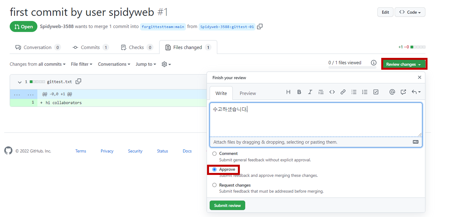Open the info icon beside files viewed

(x=373, y=63)
